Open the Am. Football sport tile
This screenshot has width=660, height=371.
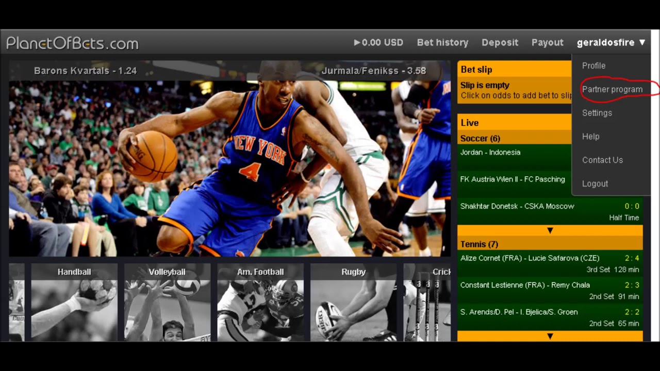pyautogui.click(x=260, y=302)
